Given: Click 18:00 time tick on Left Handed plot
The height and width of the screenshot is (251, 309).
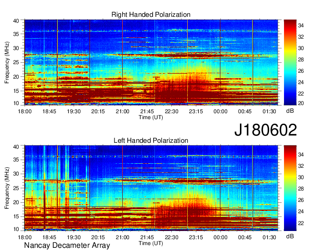Looking at the screenshot, I should [25, 237].
